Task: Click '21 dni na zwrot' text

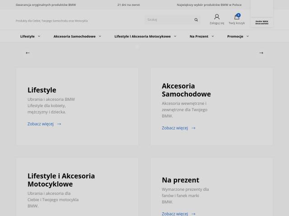Action: 129,5
